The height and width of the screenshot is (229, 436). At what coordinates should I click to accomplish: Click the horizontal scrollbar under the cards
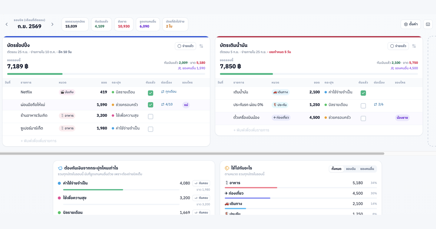point(192,154)
